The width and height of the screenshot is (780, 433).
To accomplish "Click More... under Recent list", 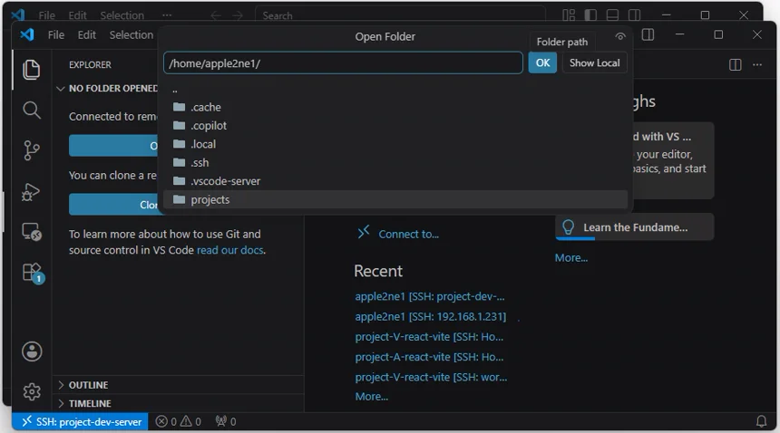I will tap(372, 397).
